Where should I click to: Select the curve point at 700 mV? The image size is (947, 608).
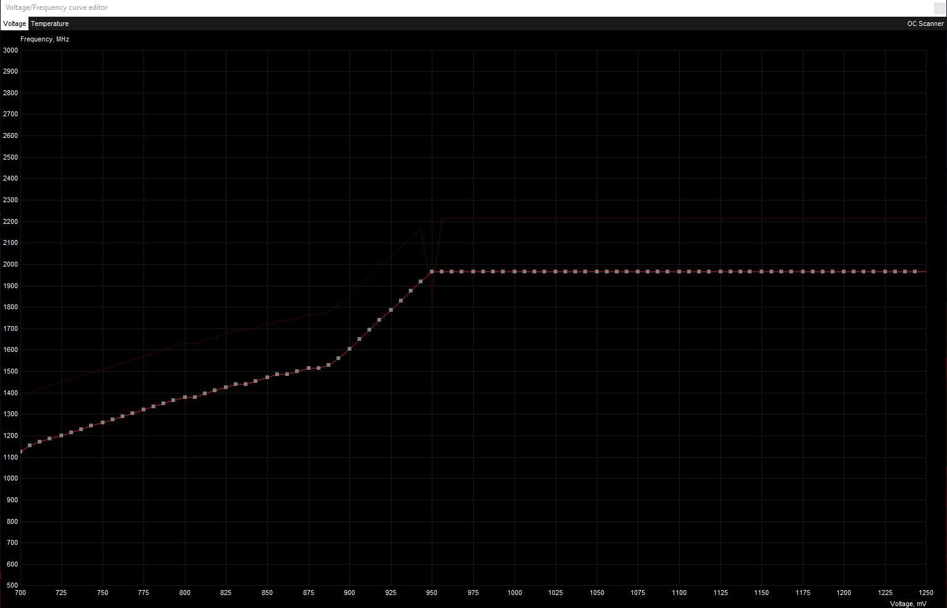(21, 452)
